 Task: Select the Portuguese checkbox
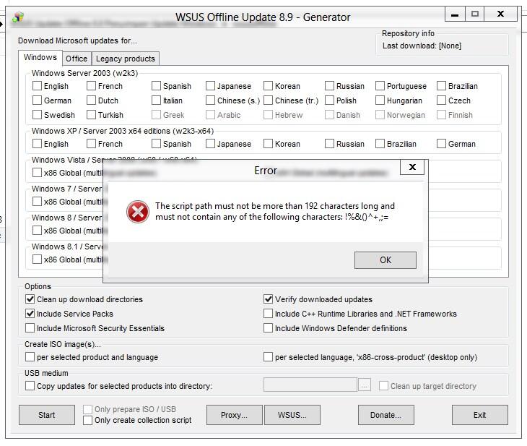tap(380, 86)
